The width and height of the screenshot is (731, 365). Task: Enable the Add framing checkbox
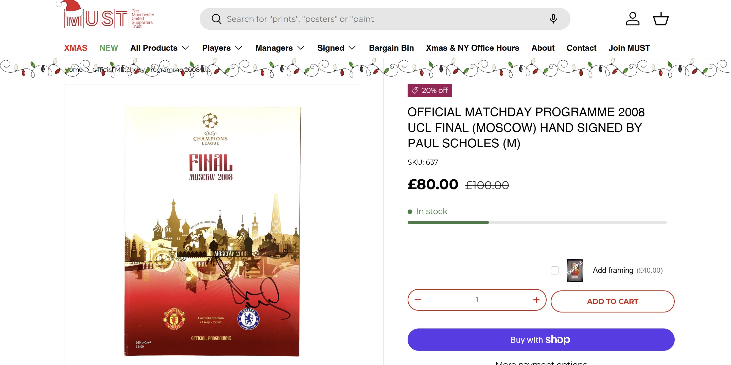[555, 270]
